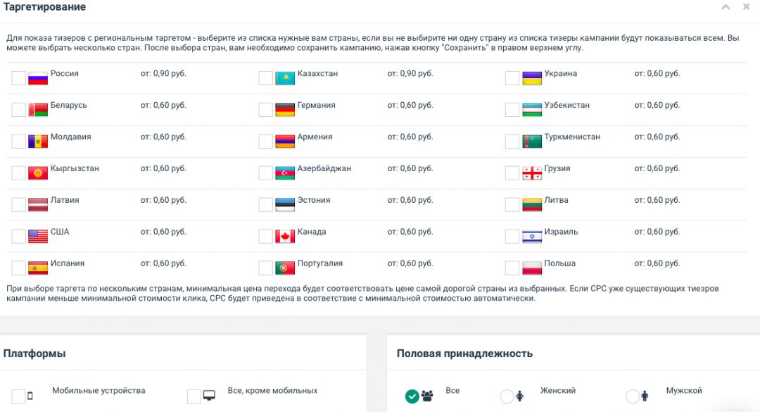Enable the Грузия country checkbox
Screen dimensions: 760x412
point(512,173)
